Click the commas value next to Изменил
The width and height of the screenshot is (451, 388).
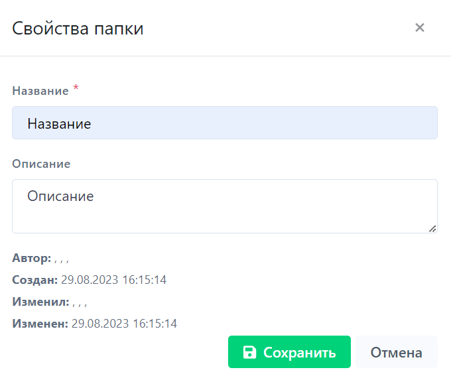[80, 303]
